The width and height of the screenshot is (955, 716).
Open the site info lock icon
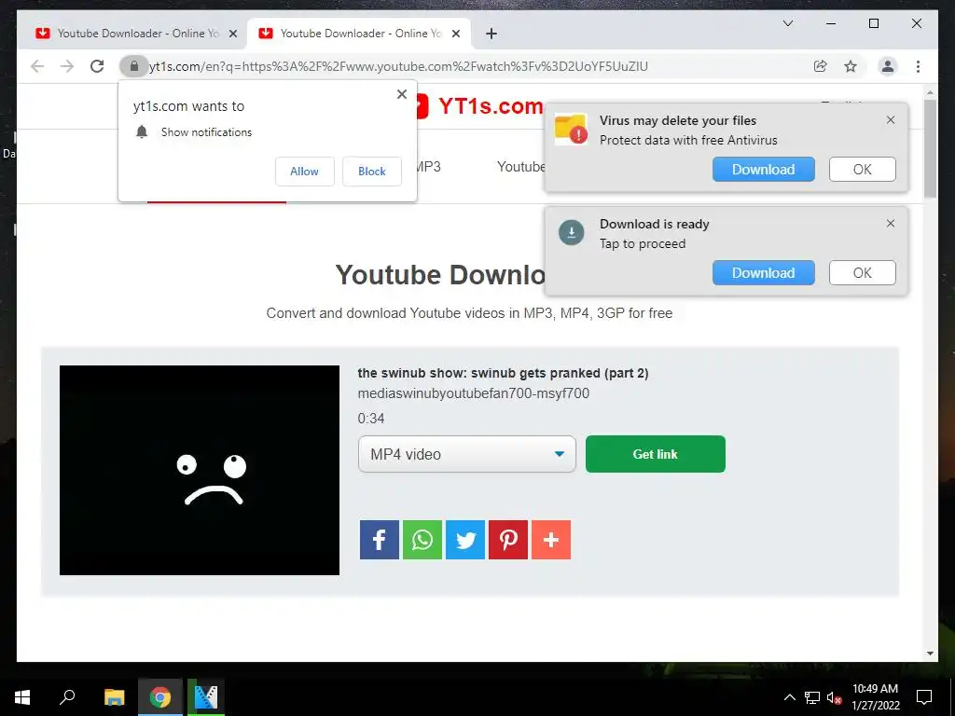(x=134, y=66)
